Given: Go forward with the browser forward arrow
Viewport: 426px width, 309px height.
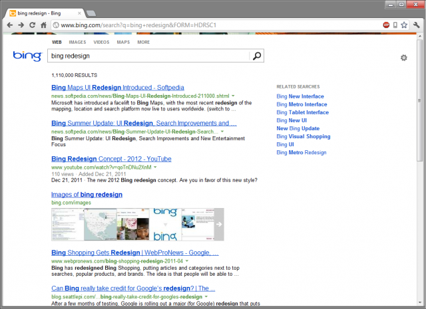Looking at the screenshot, I should [x=21, y=25].
